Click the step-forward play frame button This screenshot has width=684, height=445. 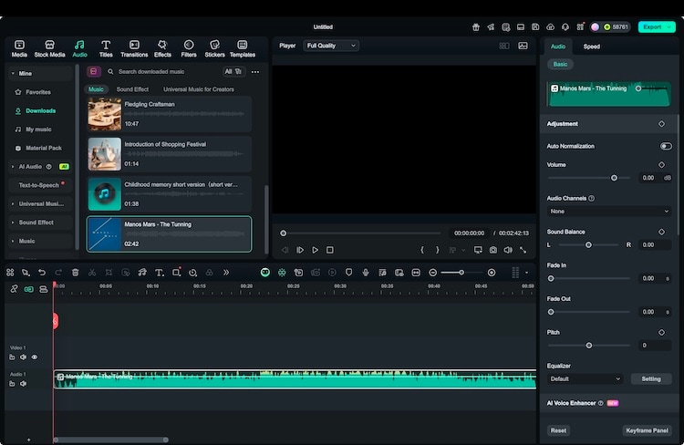coord(300,250)
